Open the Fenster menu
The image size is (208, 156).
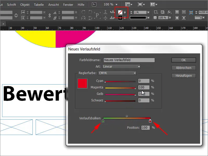[x=68, y=4]
